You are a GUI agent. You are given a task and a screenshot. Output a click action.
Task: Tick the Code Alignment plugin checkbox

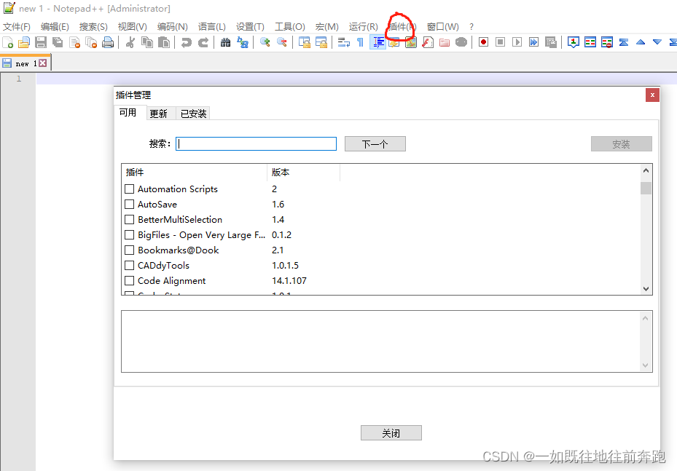click(x=129, y=280)
